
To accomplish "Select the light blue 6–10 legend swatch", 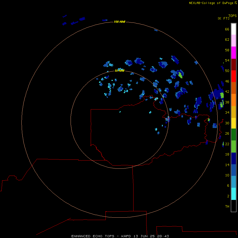I will click(234, 182).
